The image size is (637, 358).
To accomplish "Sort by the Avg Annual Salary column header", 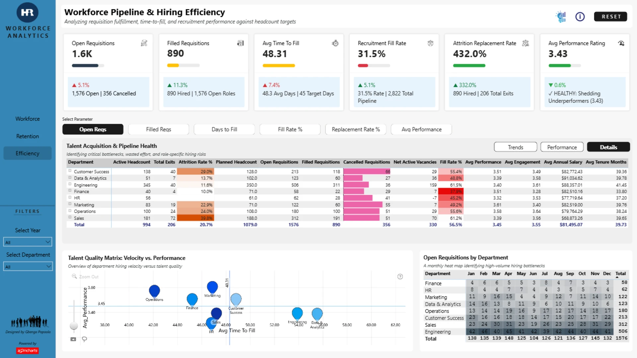I will [x=563, y=162].
